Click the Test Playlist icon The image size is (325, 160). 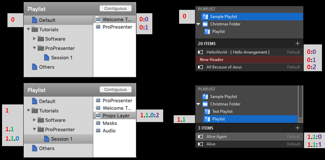207,112
